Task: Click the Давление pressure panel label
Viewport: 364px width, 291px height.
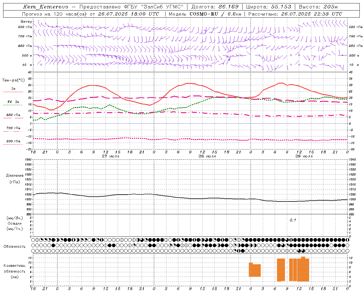Action: click(x=15, y=176)
